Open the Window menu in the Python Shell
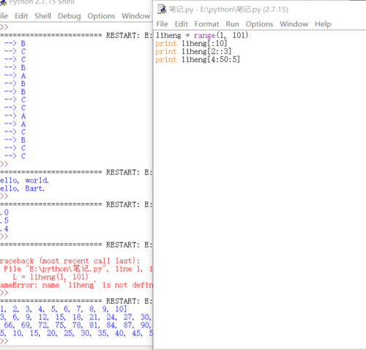 pyautogui.click(x=135, y=16)
